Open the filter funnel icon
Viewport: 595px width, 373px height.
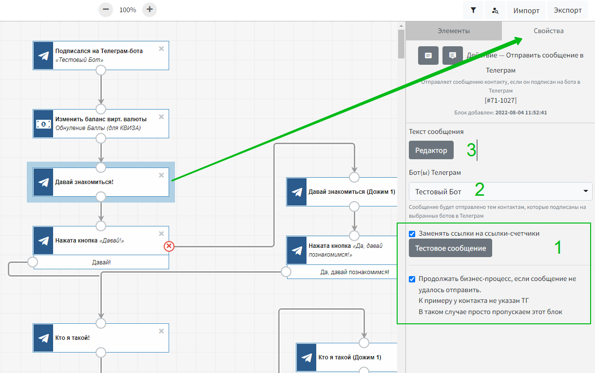[473, 10]
